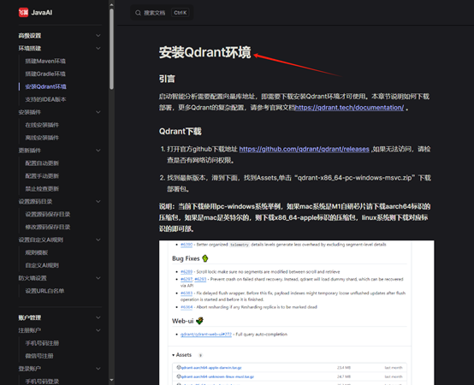
Task: Click package icon beside apple-darwin asset
Action: tap(179, 368)
